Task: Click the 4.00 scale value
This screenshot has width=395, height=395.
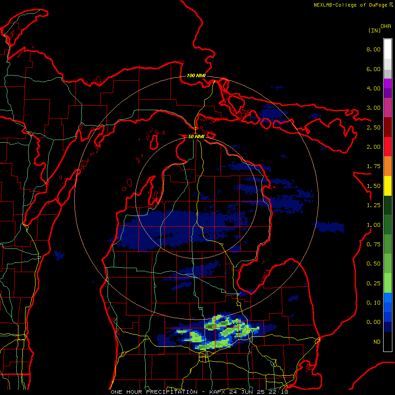Action: coord(373,88)
